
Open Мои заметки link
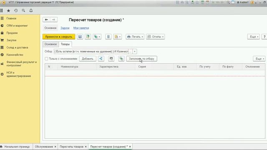click(x=81, y=28)
